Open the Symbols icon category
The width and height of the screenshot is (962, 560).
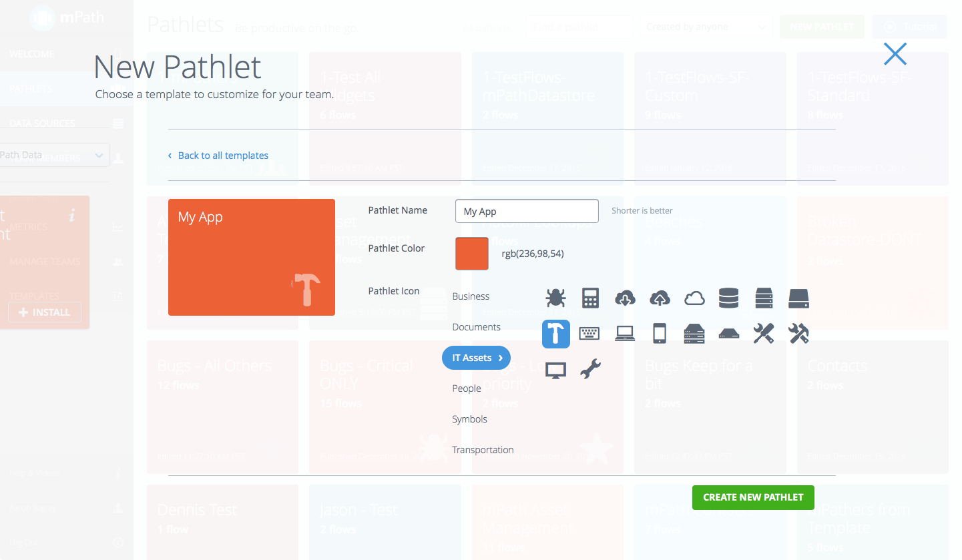(469, 419)
